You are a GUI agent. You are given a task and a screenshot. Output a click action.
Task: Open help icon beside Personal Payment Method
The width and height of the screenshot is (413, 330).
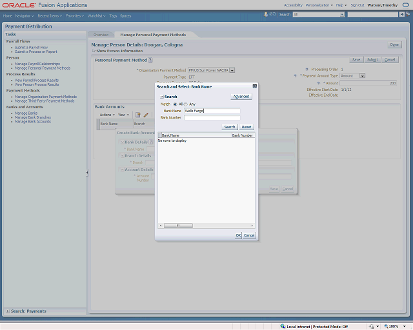pyautogui.click(x=150, y=60)
